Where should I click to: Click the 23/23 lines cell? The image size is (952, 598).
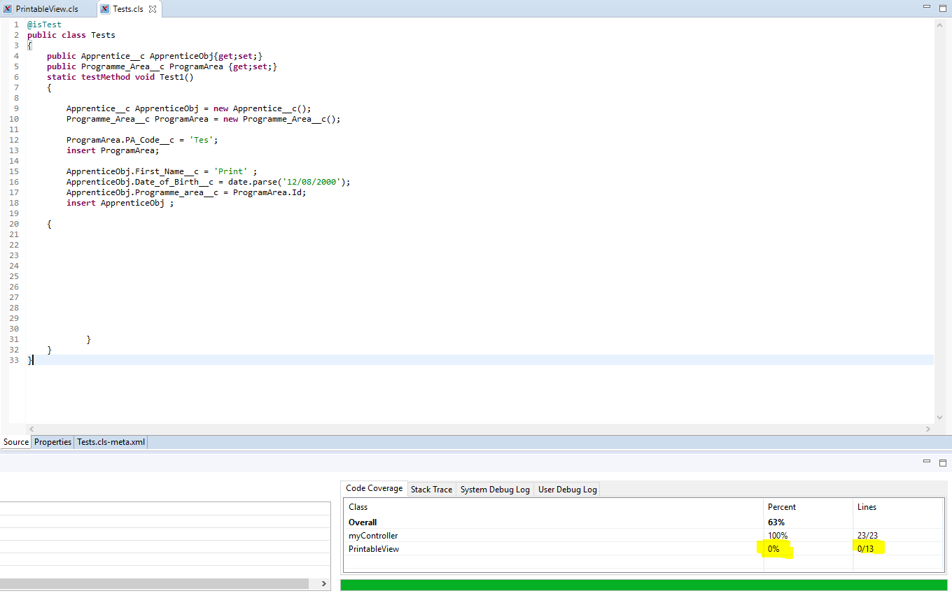[x=867, y=536]
